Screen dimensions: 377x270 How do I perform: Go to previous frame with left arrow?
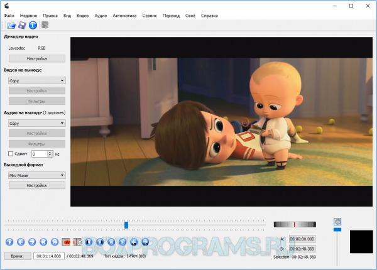tap(21, 242)
